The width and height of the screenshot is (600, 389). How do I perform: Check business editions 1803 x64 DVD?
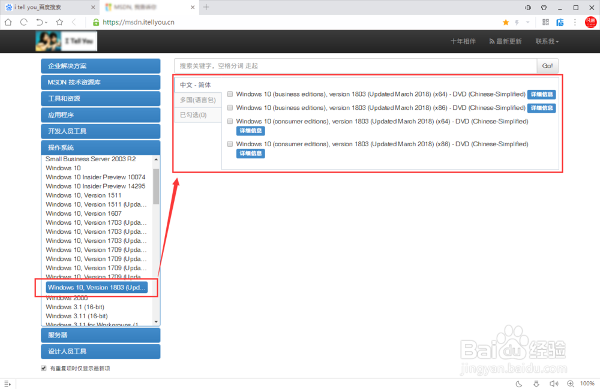click(230, 94)
